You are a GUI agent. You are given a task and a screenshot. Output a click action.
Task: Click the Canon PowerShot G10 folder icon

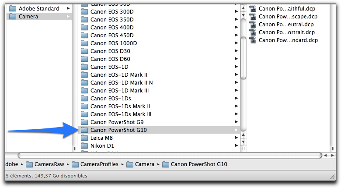tap(84, 130)
